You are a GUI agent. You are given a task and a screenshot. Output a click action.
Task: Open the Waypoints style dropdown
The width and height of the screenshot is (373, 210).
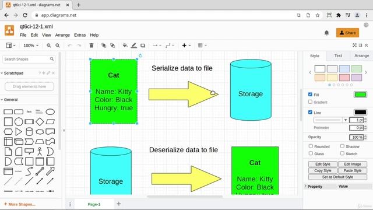tap(170, 45)
